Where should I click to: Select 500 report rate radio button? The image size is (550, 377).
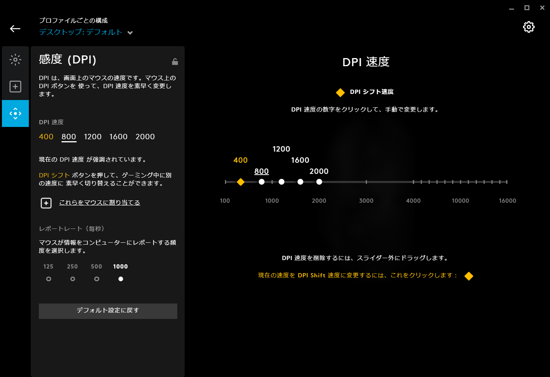[97, 279]
